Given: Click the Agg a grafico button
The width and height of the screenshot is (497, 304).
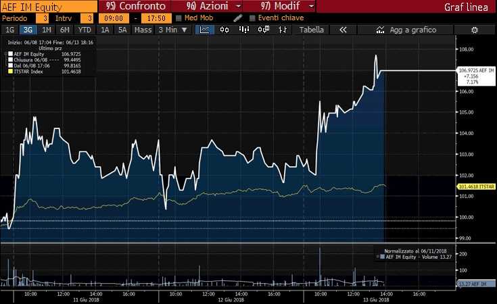Looking at the screenshot, I should pos(406,30).
